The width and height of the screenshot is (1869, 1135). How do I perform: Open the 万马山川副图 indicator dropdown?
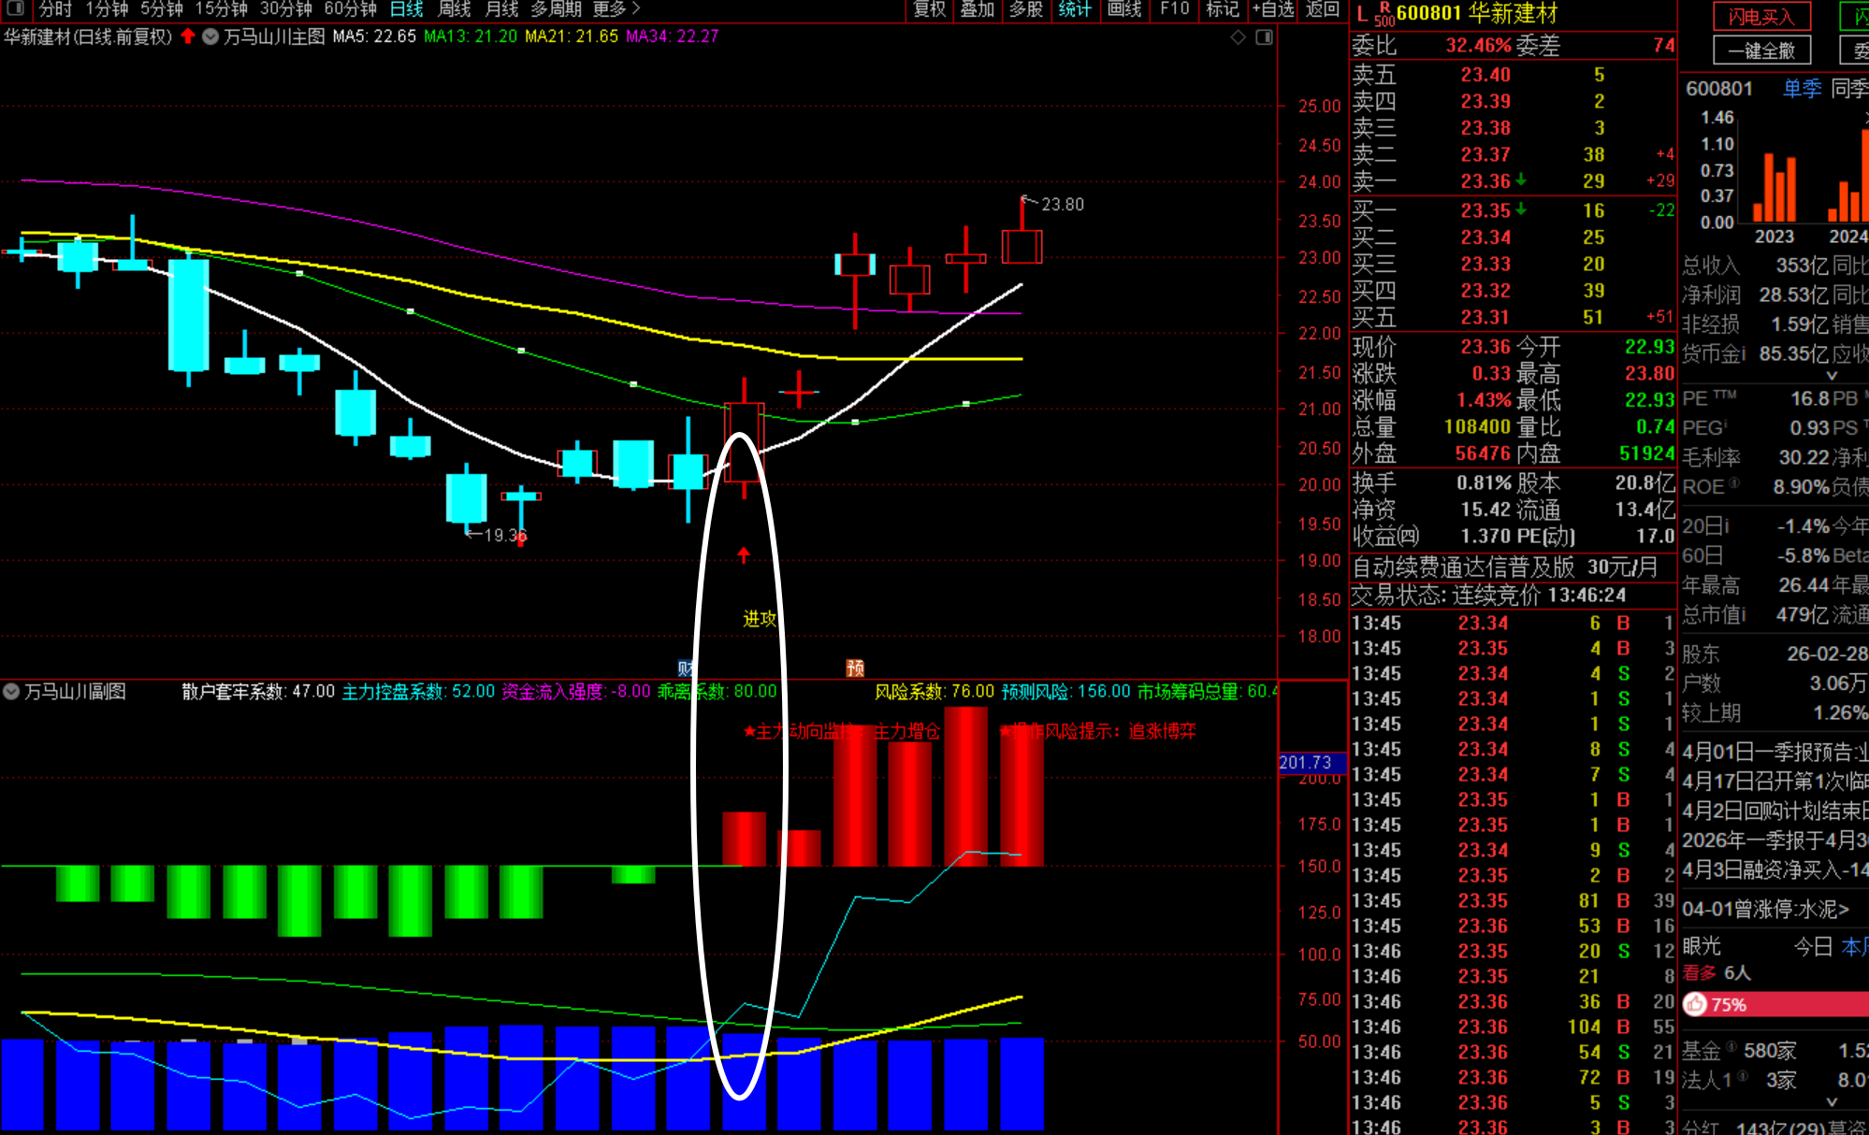click(12, 692)
